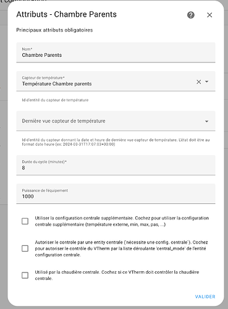Tick the Autoriser le contrôle par entity centrale checkbox
The image size is (228, 309).
(25, 248)
